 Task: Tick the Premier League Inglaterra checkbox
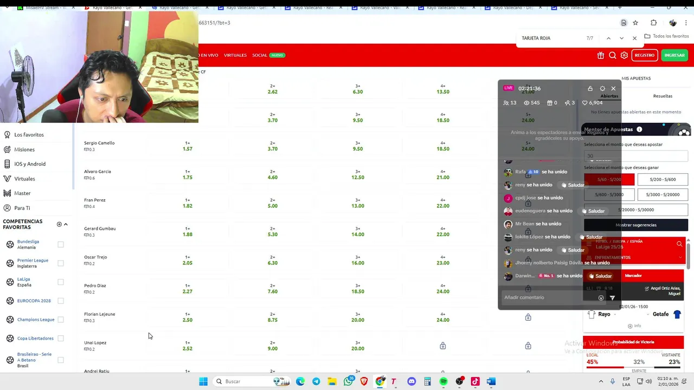(x=61, y=263)
